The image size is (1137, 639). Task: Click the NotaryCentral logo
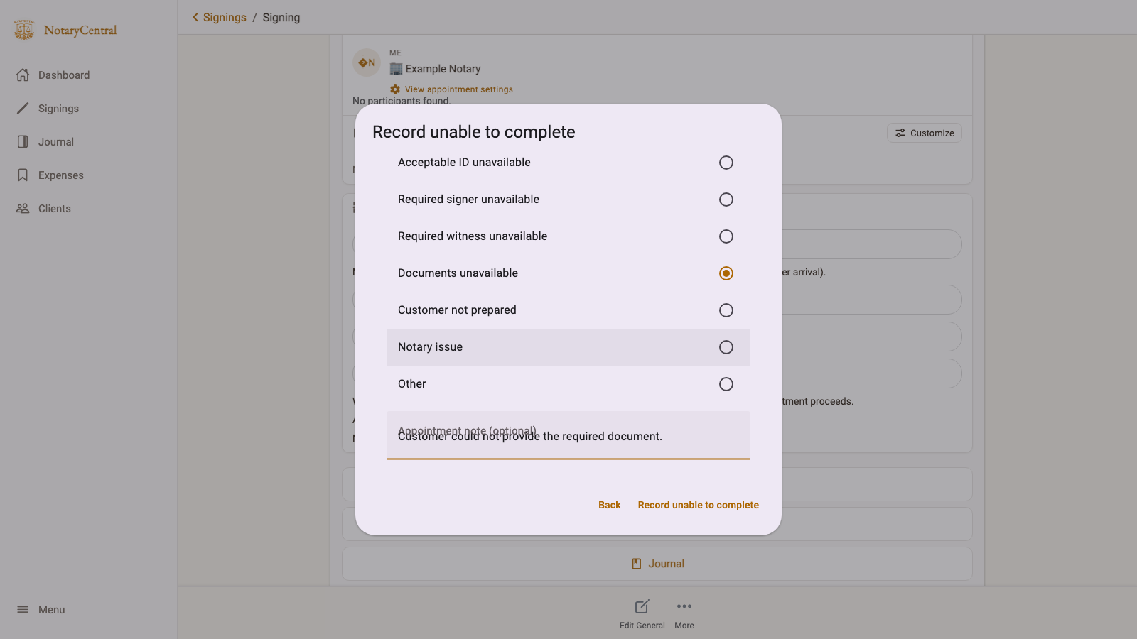(65, 30)
